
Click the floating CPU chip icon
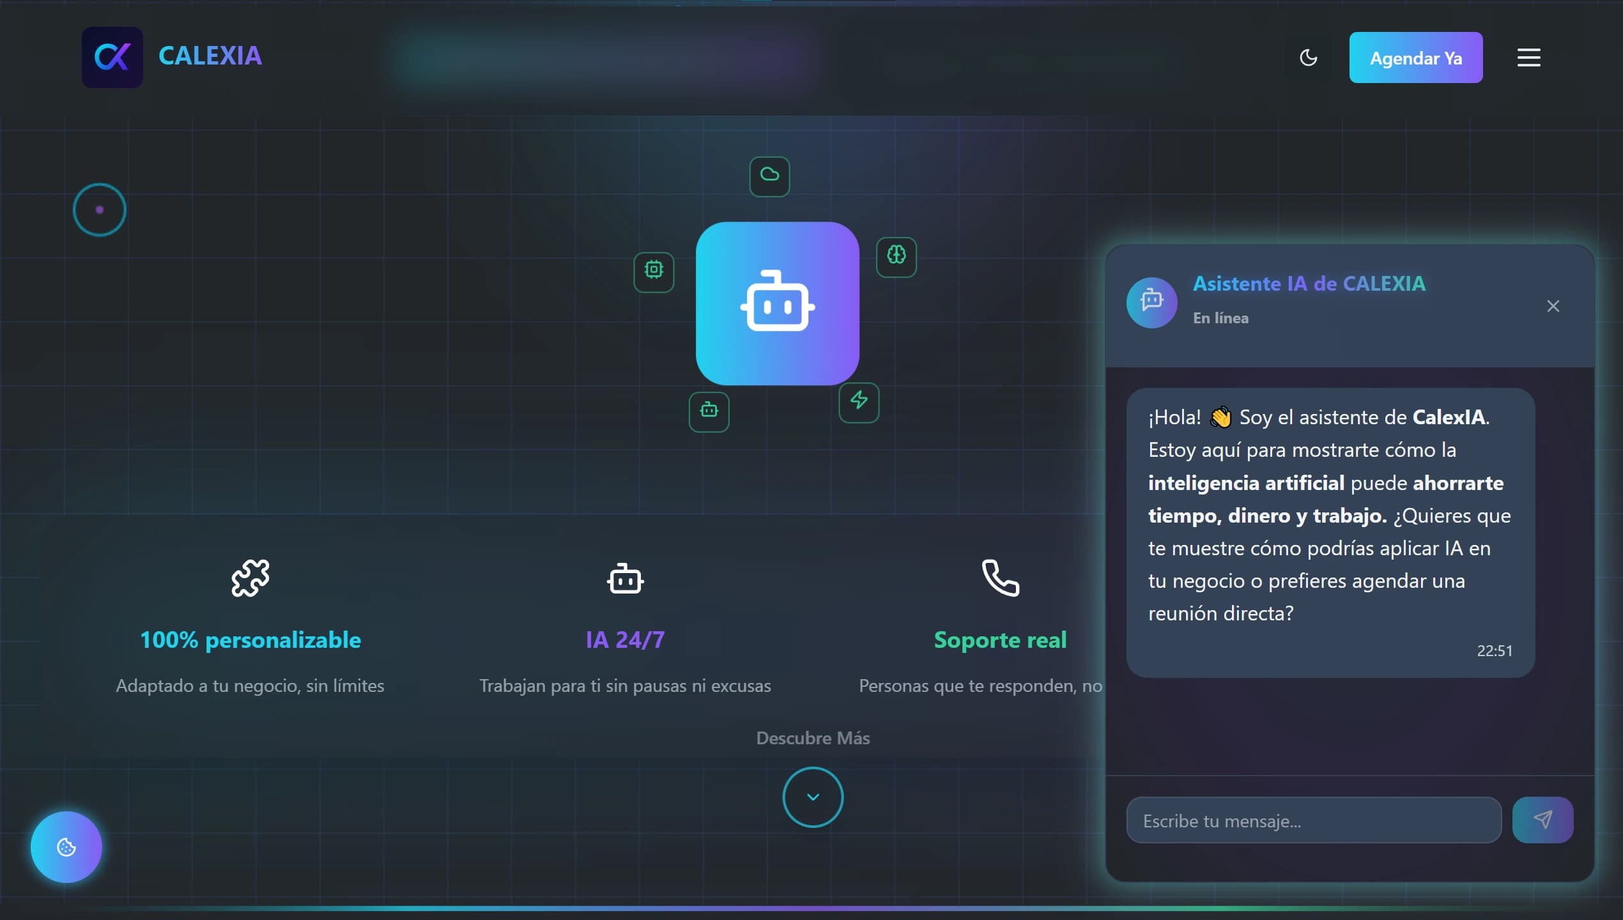[653, 271]
